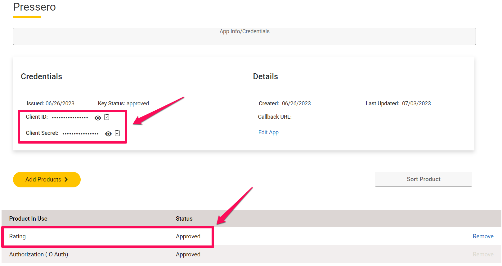502x266 pixels.
Task: Reveal the Client ID with eye icon
Action: [98, 118]
